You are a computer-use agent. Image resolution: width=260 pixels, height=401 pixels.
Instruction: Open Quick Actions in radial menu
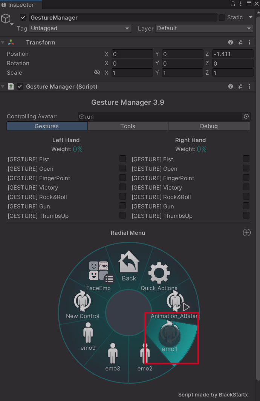point(159,277)
